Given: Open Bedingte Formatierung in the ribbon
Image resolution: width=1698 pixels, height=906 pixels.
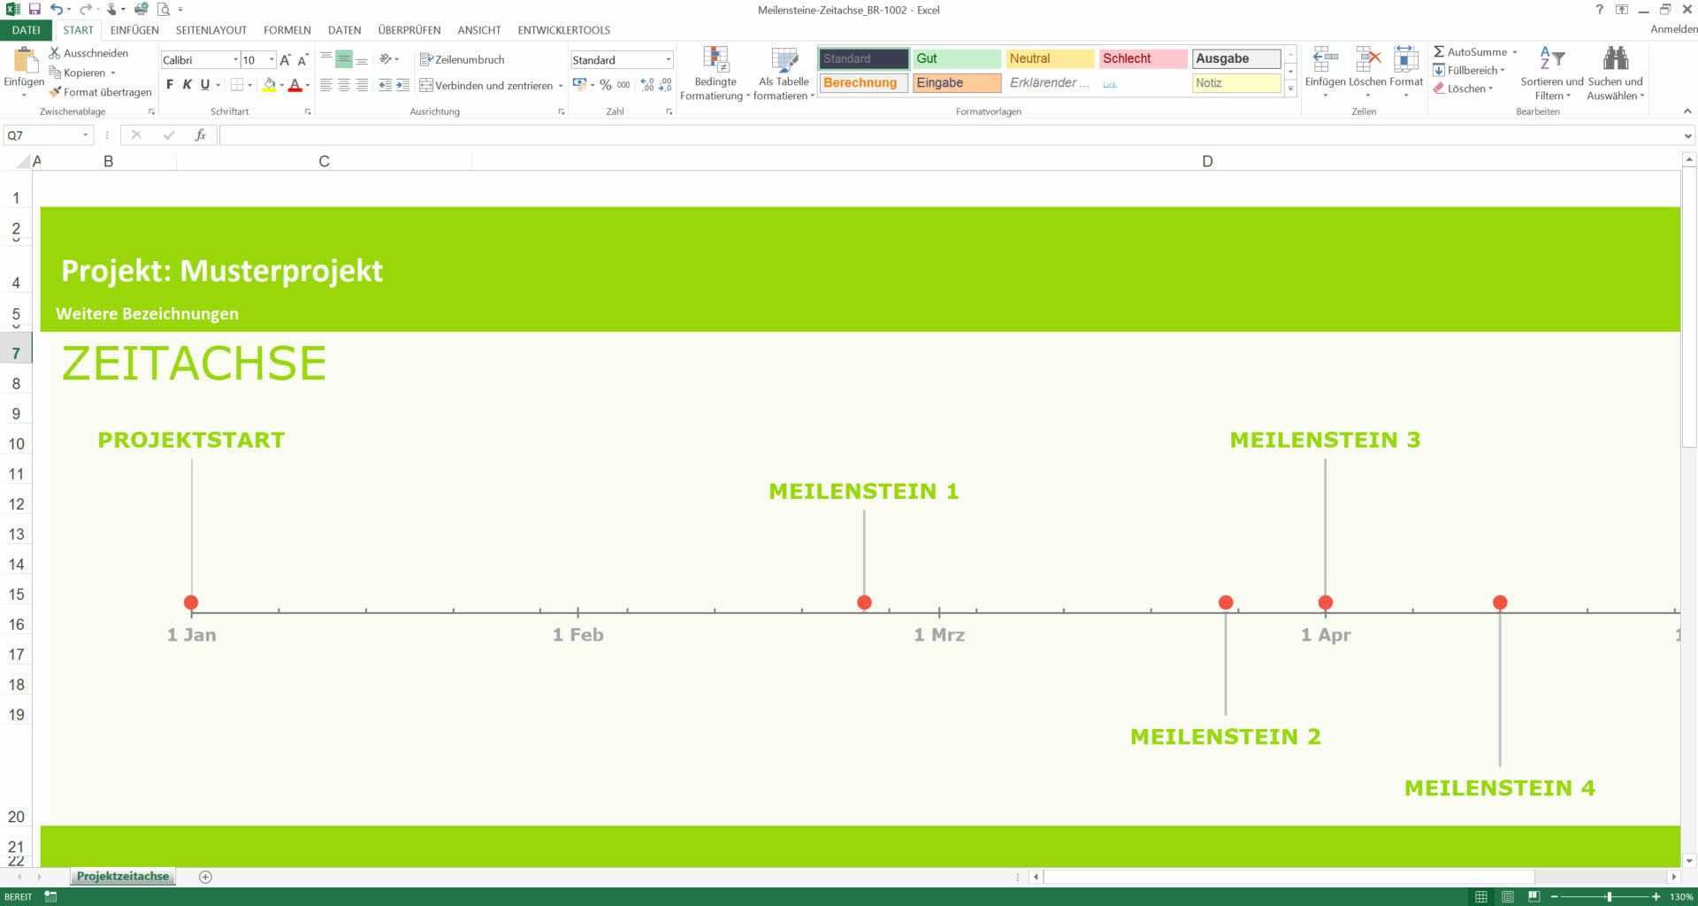Looking at the screenshot, I should (x=715, y=74).
